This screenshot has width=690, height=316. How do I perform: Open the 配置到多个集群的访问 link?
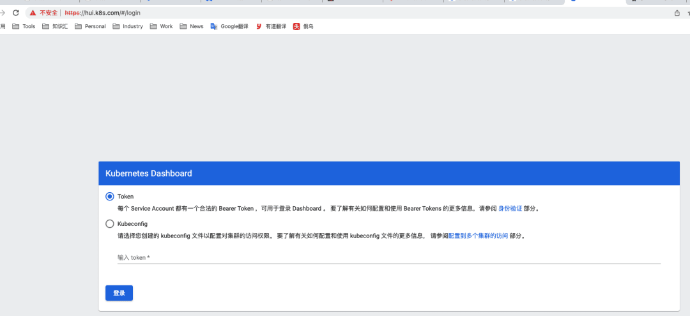tap(478, 236)
